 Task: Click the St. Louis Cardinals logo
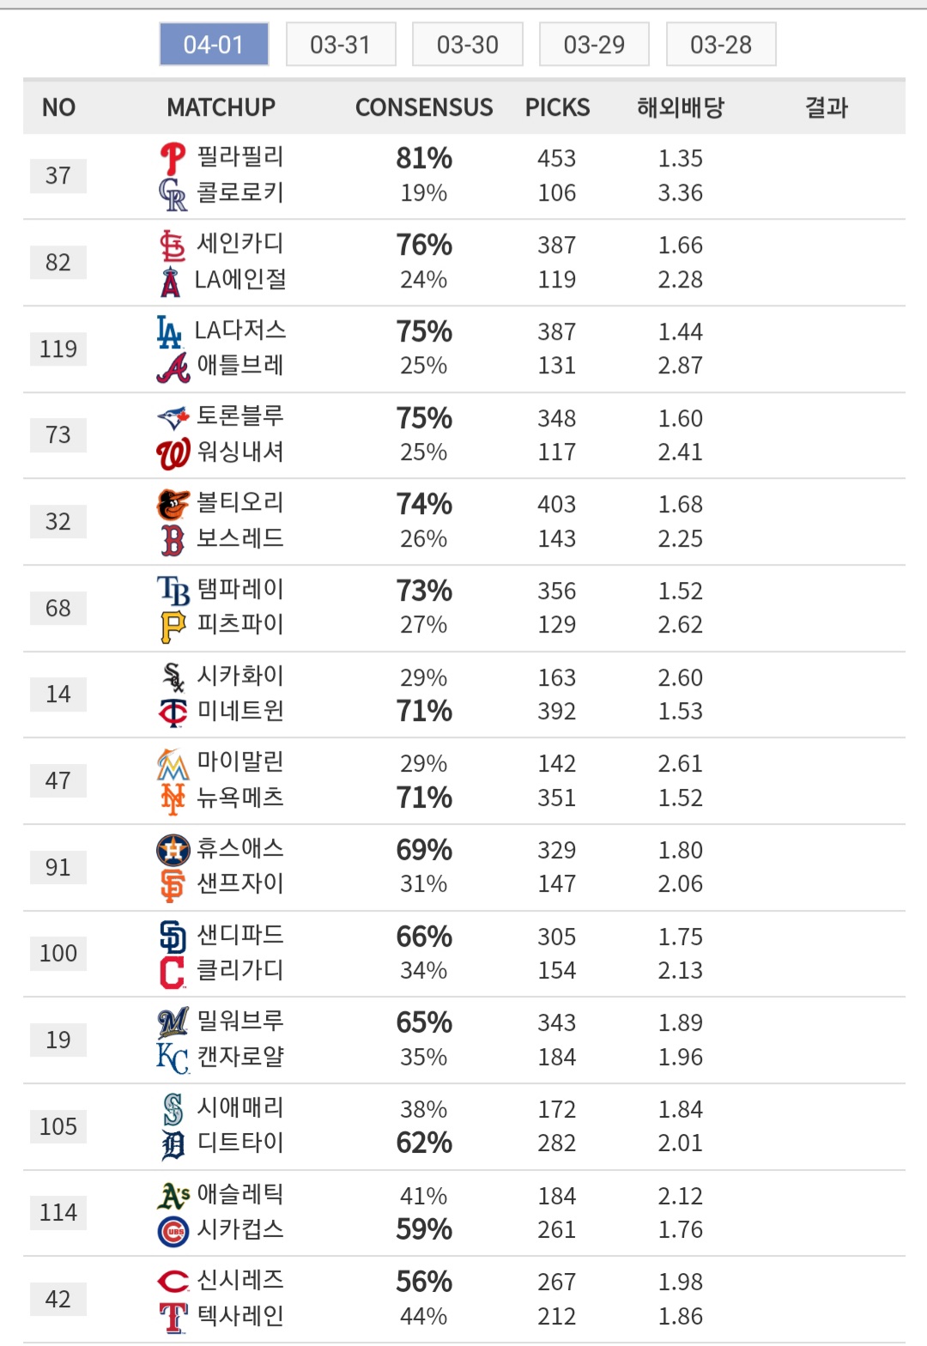pos(173,246)
